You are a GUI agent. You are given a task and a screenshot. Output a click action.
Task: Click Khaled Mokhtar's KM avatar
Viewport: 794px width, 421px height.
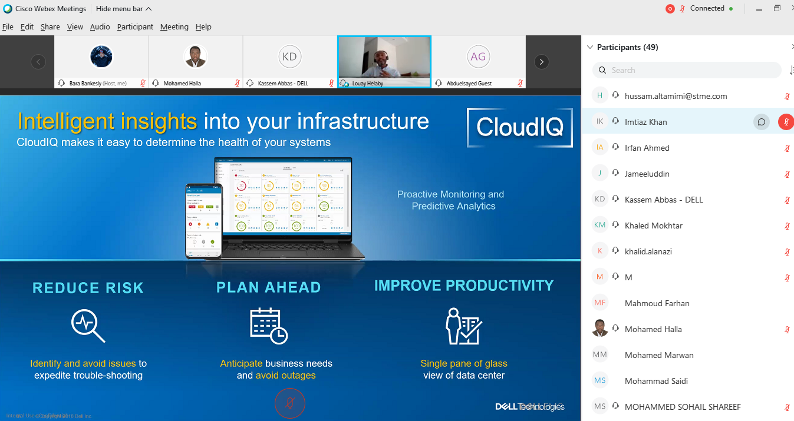coord(600,225)
